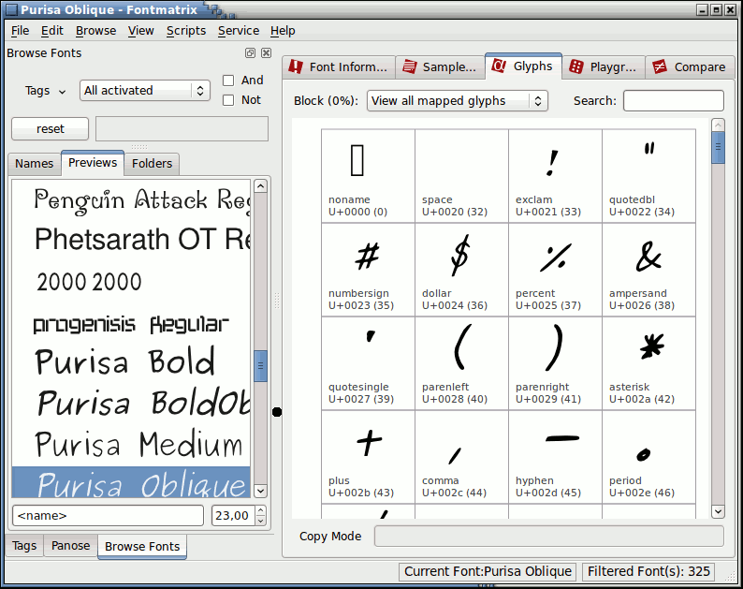Select Purisa BoldOblique font preview
The image size is (743, 589).
(131, 404)
